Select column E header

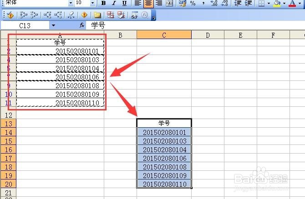coord(241,35)
